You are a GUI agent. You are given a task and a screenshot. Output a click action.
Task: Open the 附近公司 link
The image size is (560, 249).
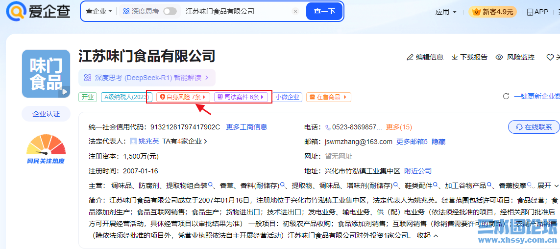[418, 171]
